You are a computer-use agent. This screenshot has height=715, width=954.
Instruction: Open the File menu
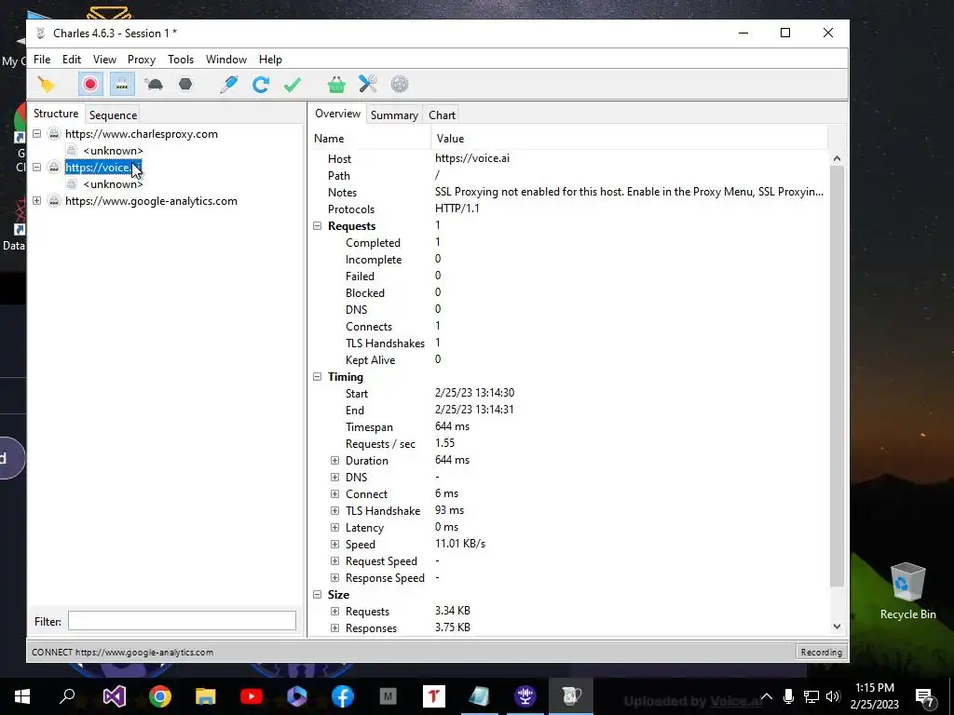tap(42, 60)
